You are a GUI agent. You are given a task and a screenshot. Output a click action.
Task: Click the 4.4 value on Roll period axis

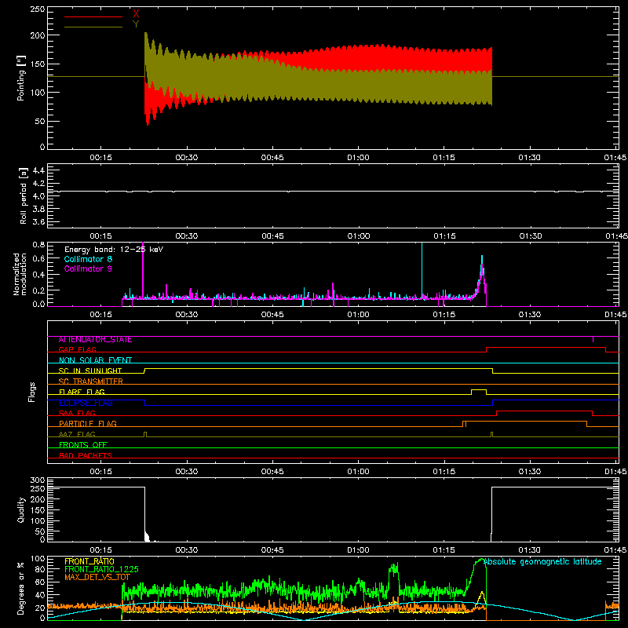click(x=38, y=170)
